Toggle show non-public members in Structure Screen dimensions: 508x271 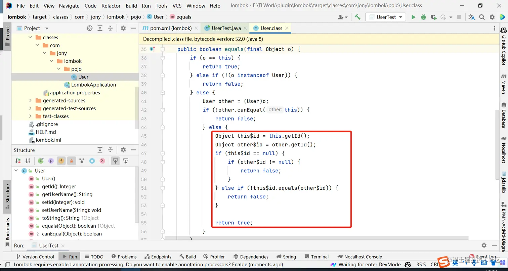click(x=71, y=161)
